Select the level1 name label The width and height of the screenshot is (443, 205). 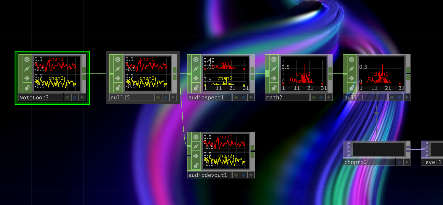pos(432,162)
